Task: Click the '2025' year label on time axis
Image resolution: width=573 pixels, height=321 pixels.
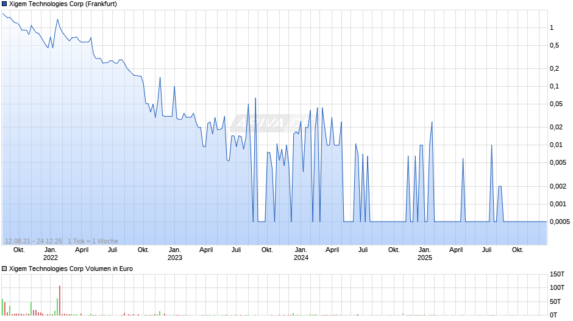Action: click(425, 258)
